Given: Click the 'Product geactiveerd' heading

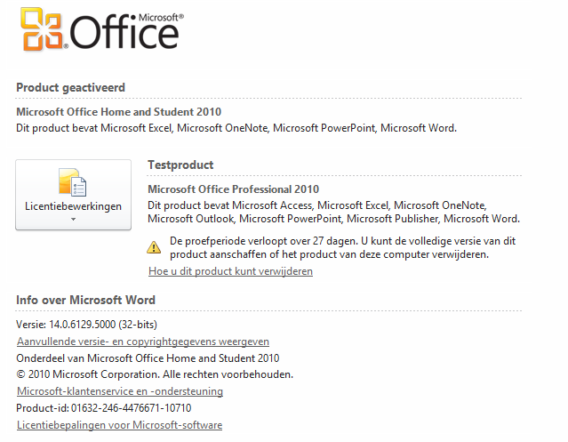Looking at the screenshot, I should point(71,87).
